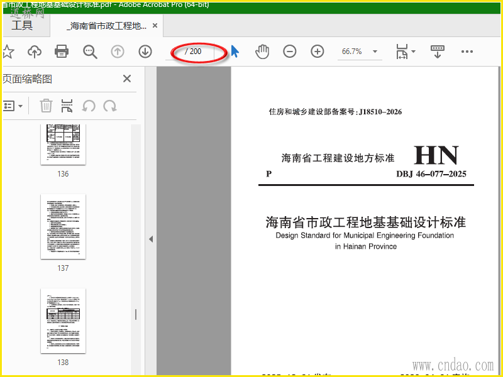The width and height of the screenshot is (503, 377).
Task: Click the thumbnail panel scrollbar handle
Action: click(x=136, y=315)
